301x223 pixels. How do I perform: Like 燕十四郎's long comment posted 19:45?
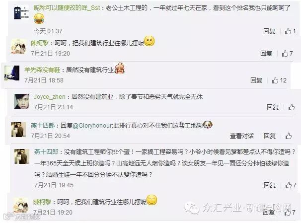point(291,185)
